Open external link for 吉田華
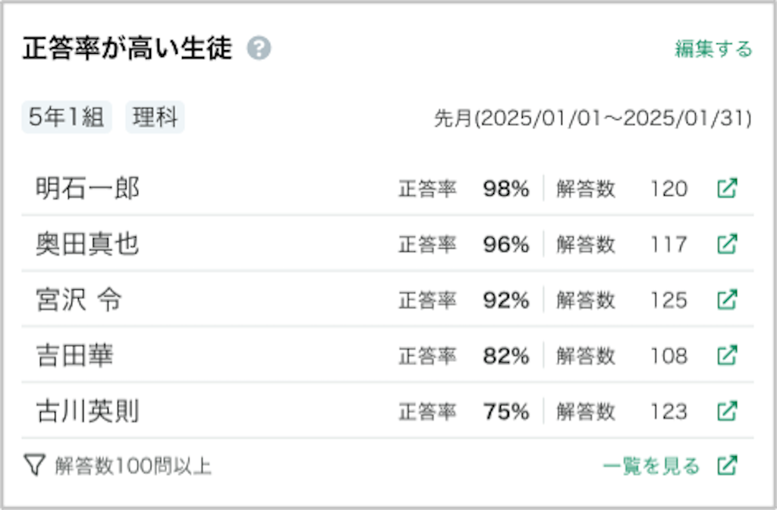 coord(728,355)
